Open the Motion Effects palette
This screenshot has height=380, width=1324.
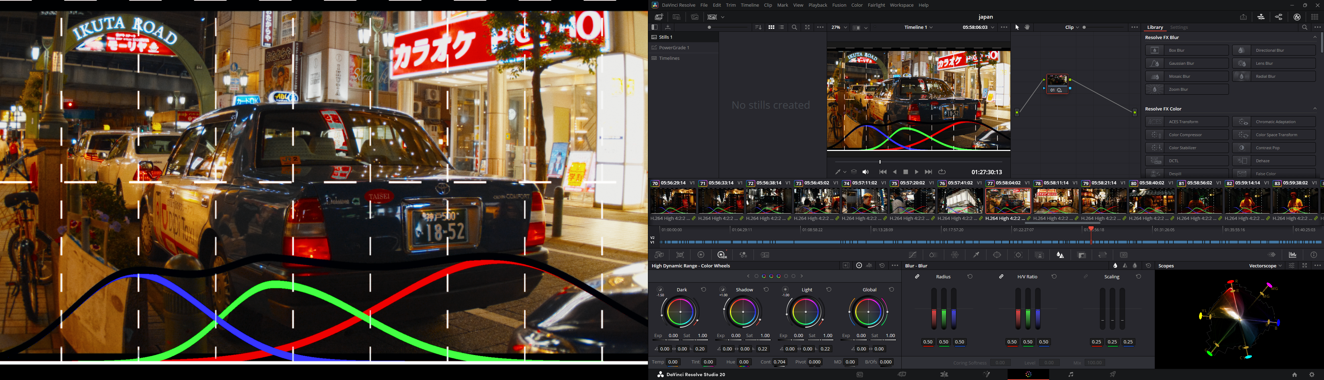point(765,255)
